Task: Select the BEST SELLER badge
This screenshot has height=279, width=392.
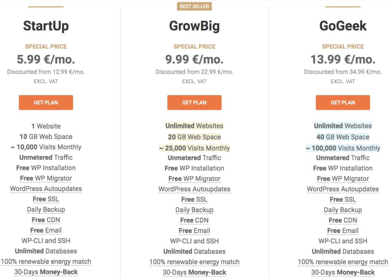Action: pos(194,6)
